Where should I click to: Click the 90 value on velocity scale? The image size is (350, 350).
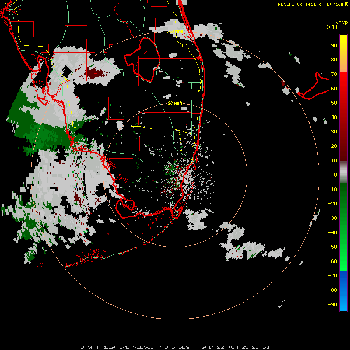click(334, 45)
